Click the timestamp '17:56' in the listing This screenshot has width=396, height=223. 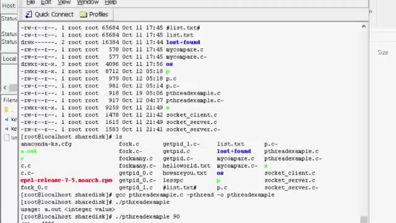(x=154, y=64)
